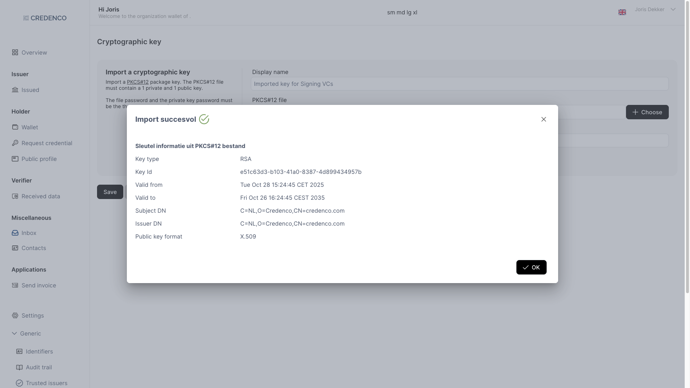Follow the PKCS#12 hyperlink

pyautogui.click(x=138, y=82)
